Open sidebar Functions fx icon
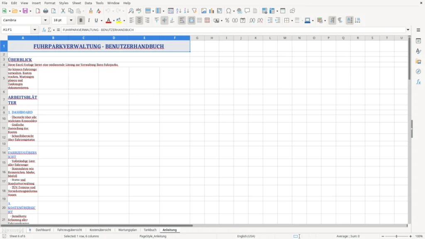 (x=418, y=82)
